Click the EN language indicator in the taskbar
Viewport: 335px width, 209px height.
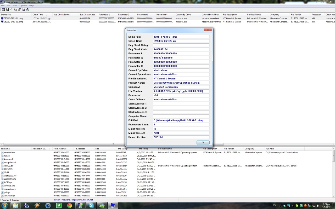pos(275,205)
